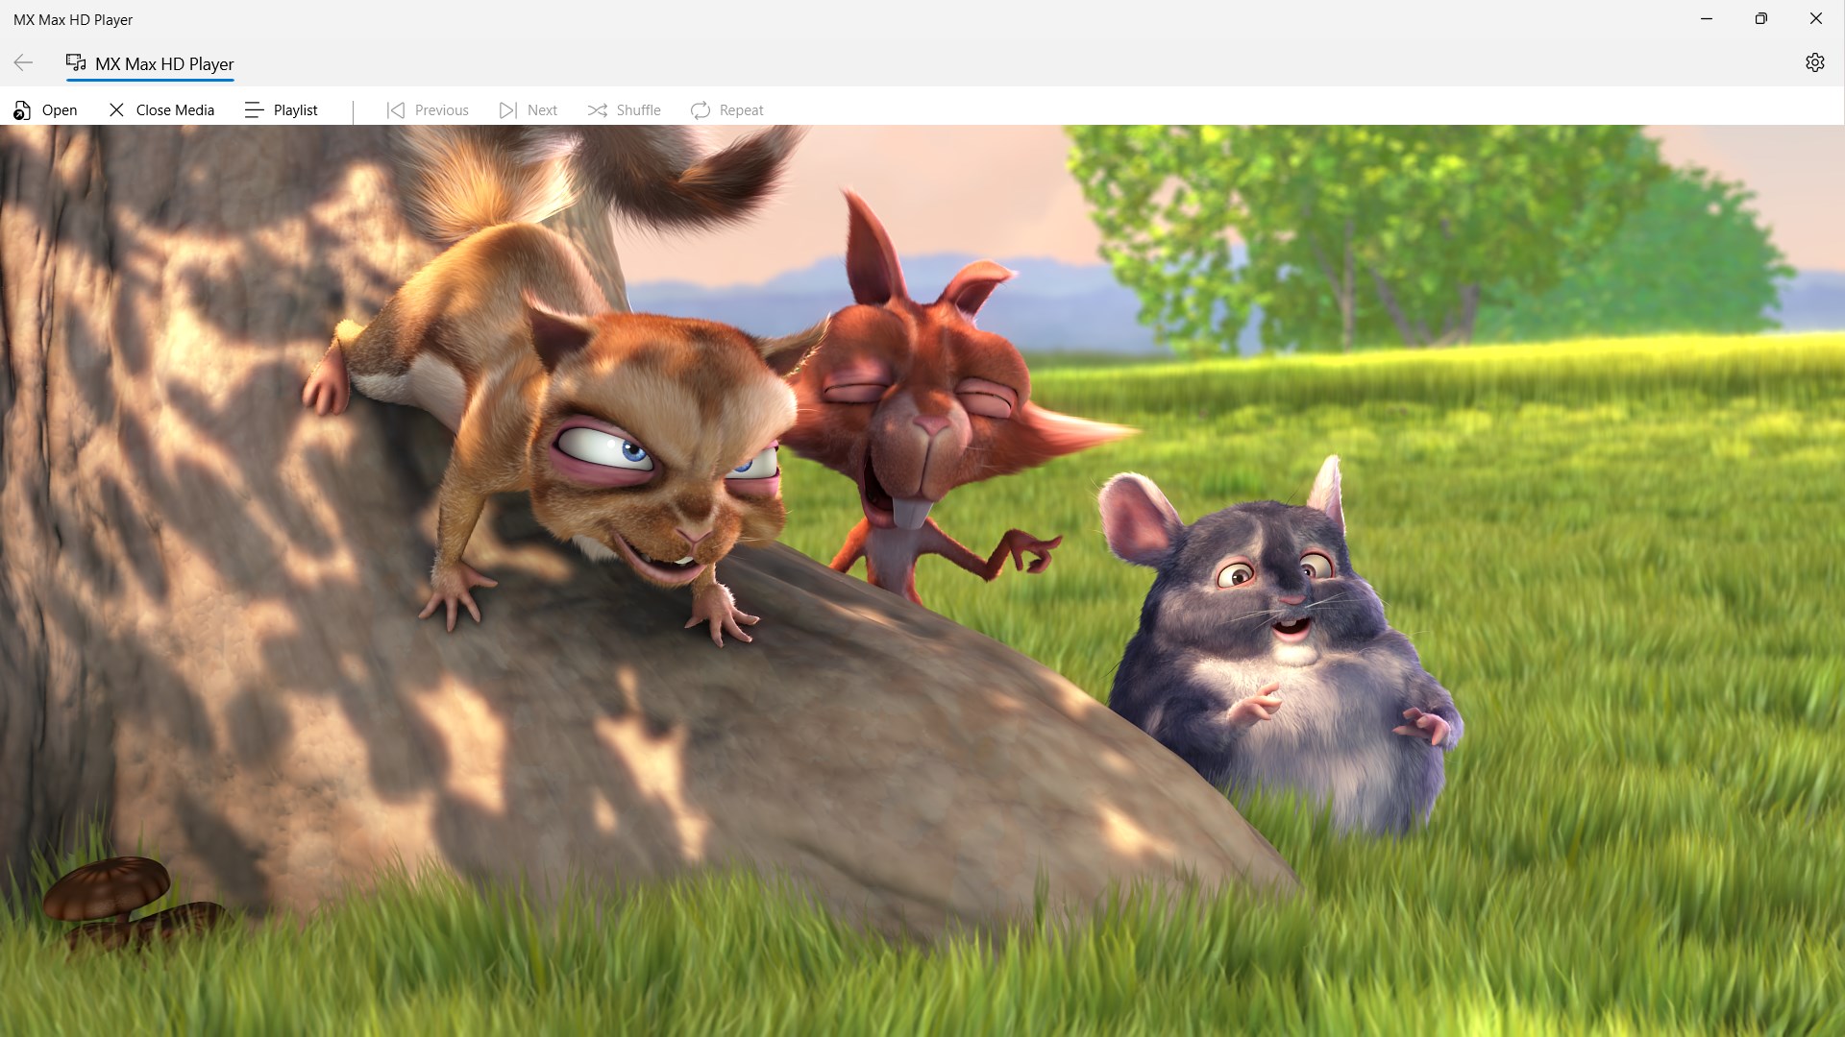Click the Previous text label
This screenshot has height=1037, width=1845.
point(442,109)
